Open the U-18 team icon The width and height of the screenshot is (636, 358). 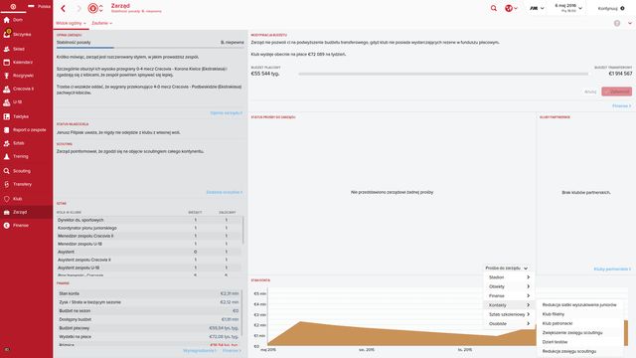(7, 102)
